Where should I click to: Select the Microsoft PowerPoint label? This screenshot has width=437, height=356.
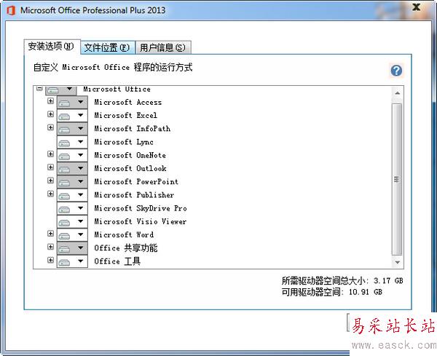(136, 181)
